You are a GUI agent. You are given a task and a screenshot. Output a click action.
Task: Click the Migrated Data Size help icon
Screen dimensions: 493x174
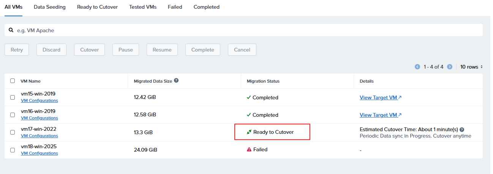pos(176,81)
